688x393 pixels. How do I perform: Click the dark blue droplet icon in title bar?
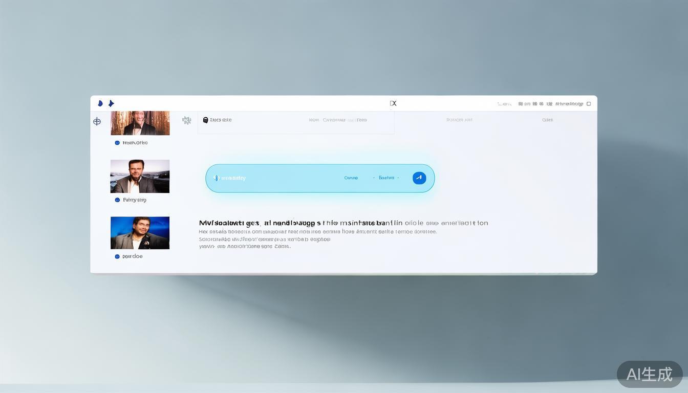[x=100, y=103]
